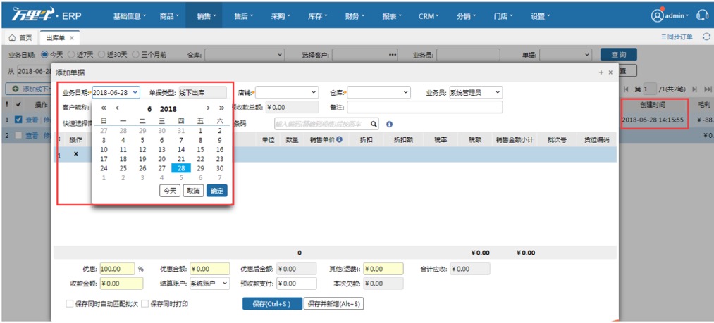Click the admin user avatar icon
Image resolution: width=714 pixels, height=323 pixels.
657,15
